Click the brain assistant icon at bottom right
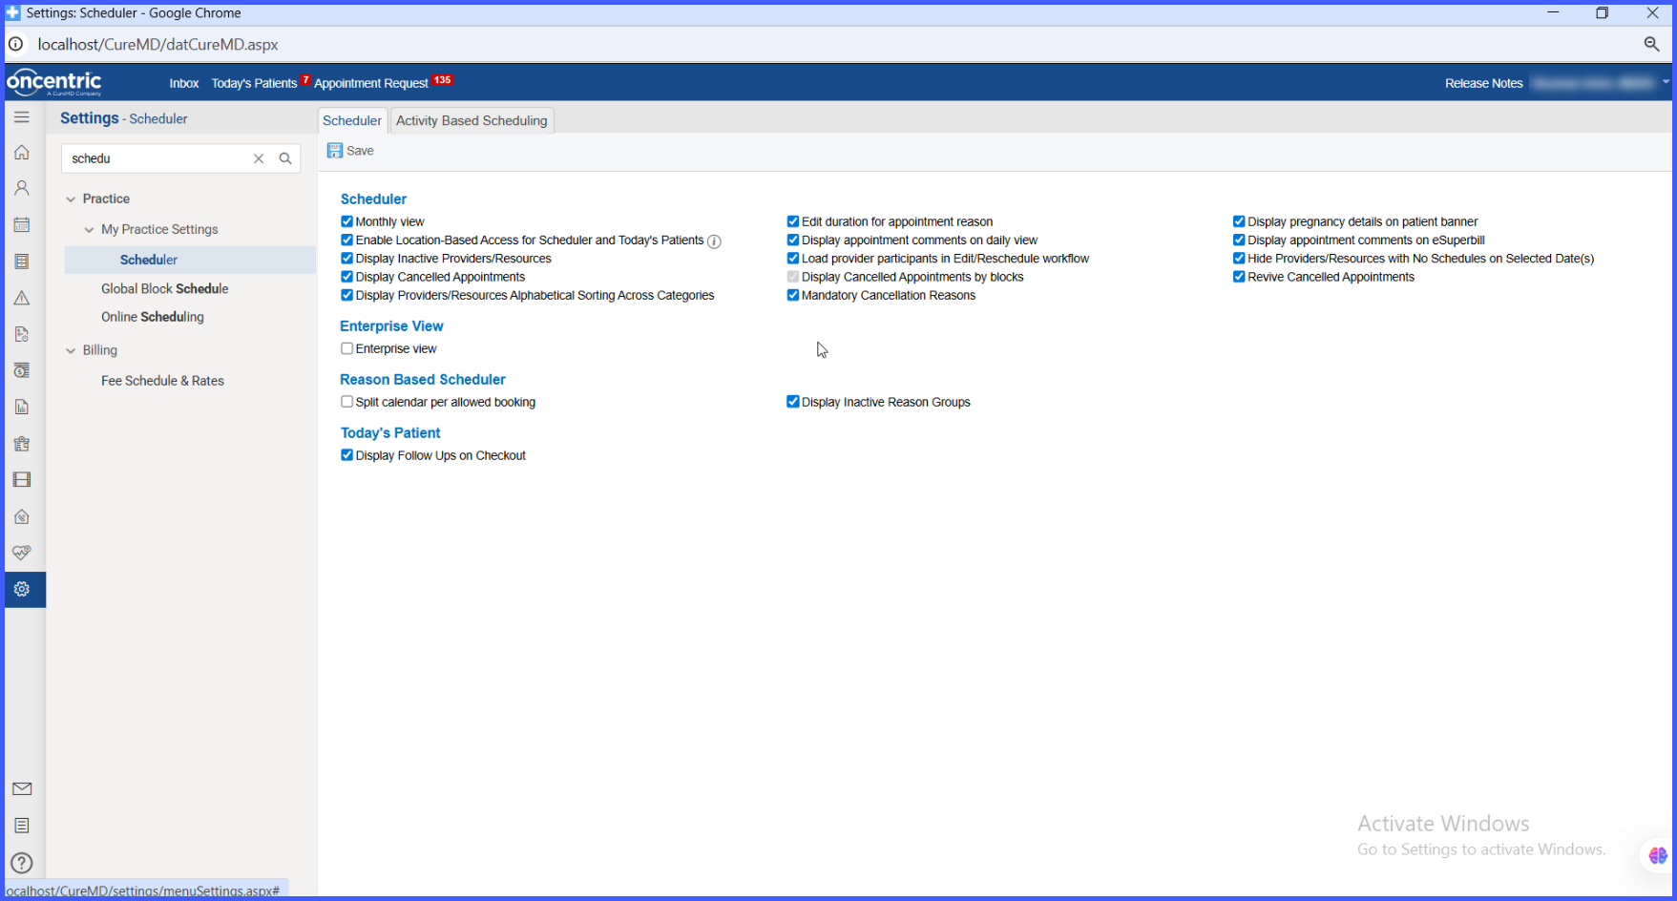 tap(1658, 856)
